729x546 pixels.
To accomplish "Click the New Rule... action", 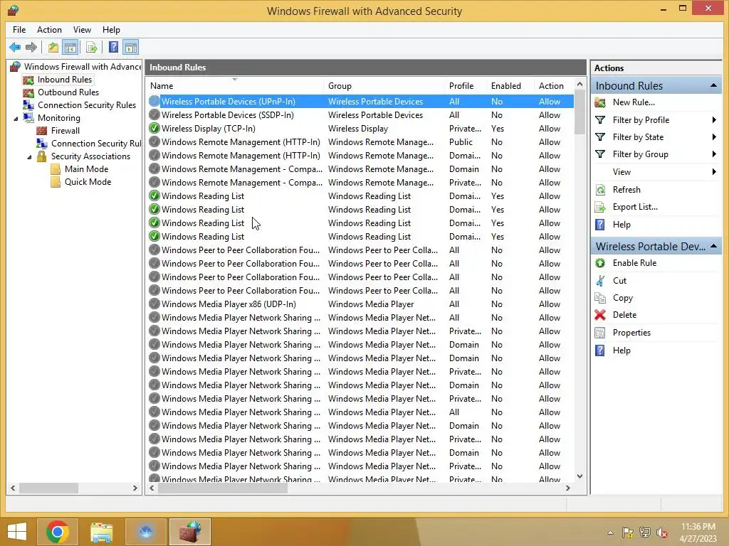I will pos(634,102).
